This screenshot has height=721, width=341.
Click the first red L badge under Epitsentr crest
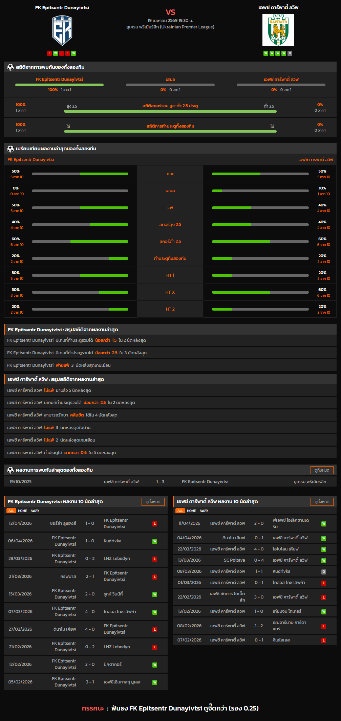click(x=49, y=53)
